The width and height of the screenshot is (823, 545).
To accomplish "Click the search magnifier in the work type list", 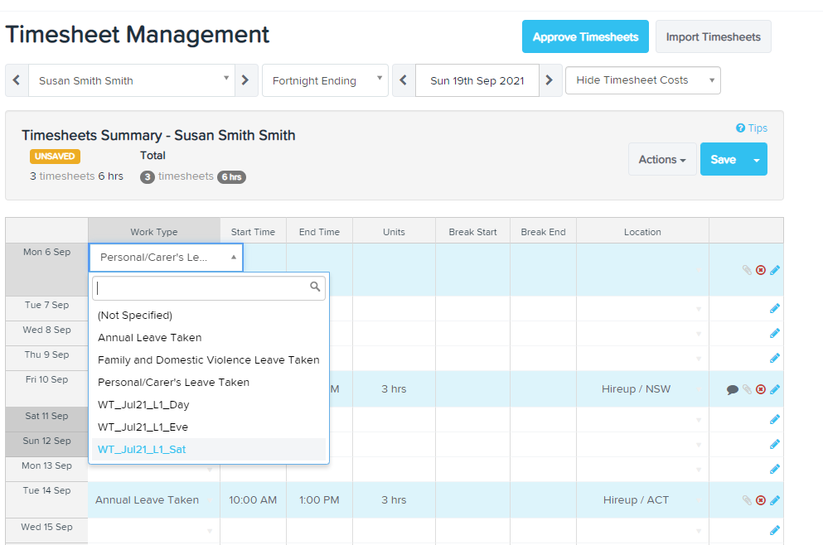I will (315, 286).
